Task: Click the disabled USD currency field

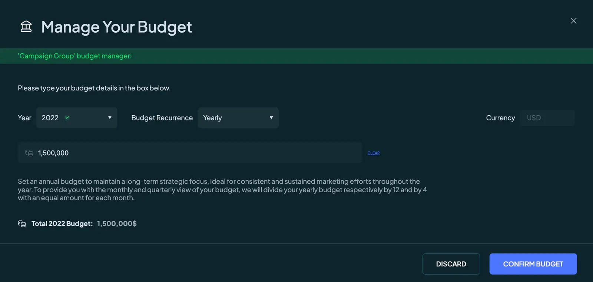Action: (x=547, y=118)
